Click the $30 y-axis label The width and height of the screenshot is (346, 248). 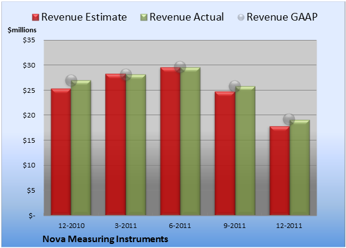pos(29,65)
